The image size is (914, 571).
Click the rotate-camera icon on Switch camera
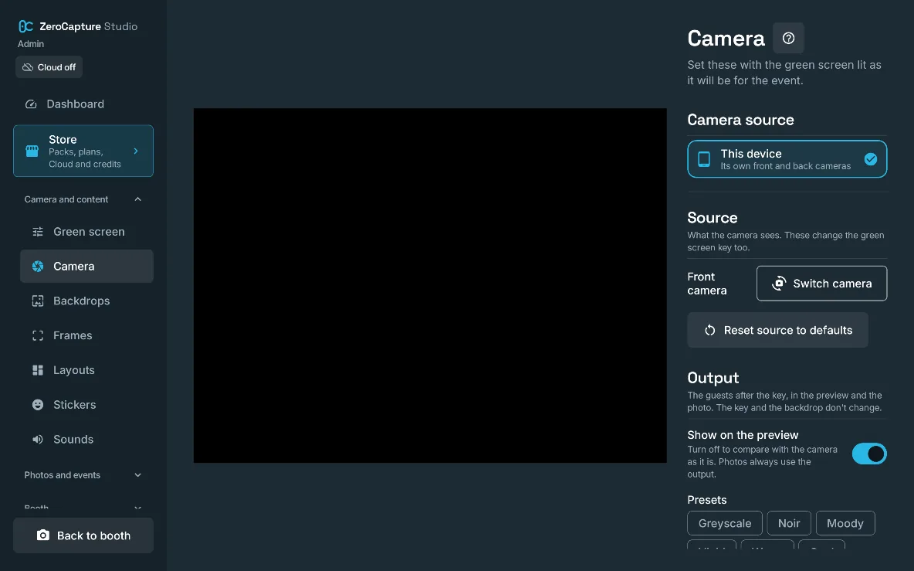point(779,284)
